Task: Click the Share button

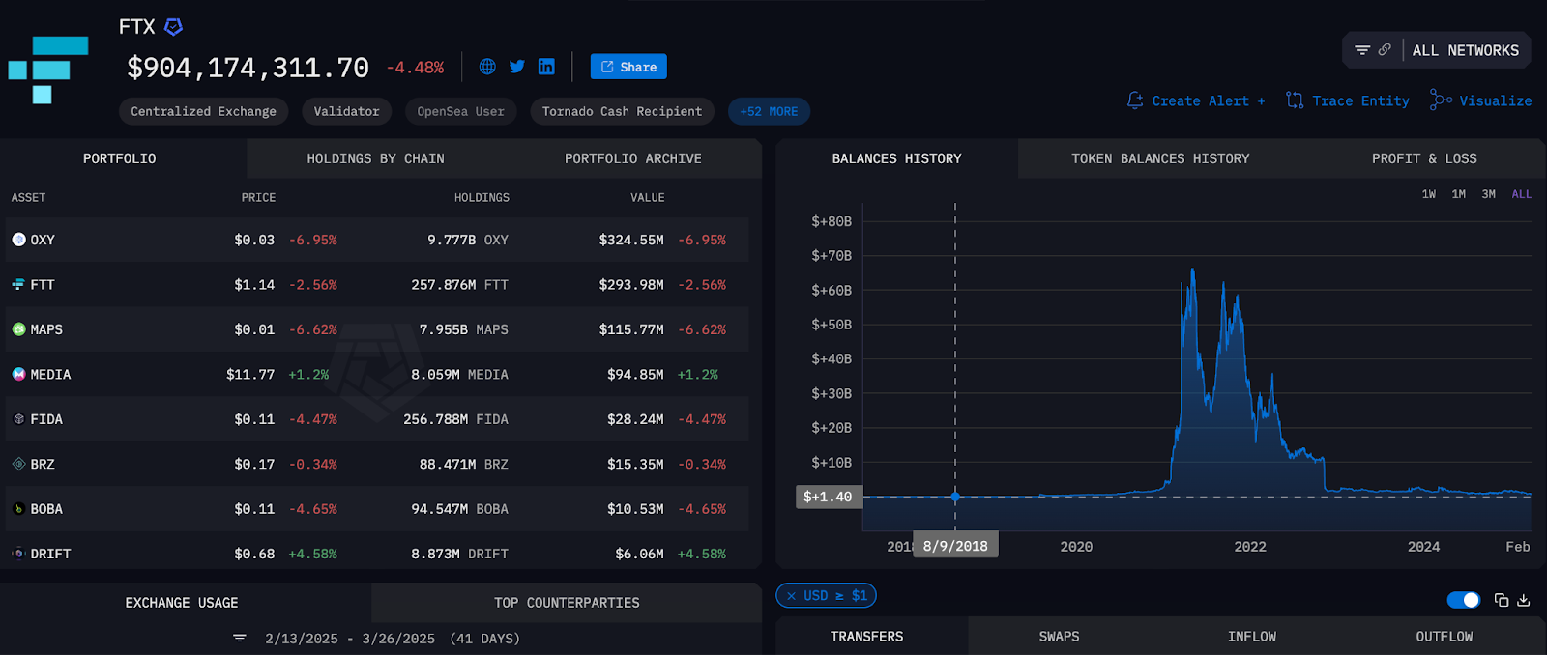Action: click(628, 67)
